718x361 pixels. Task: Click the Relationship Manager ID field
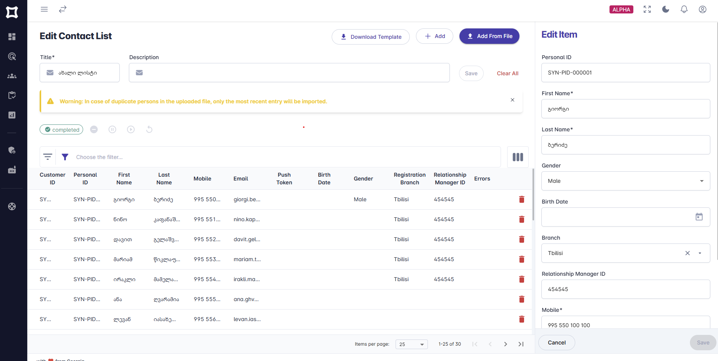point(626,289)
